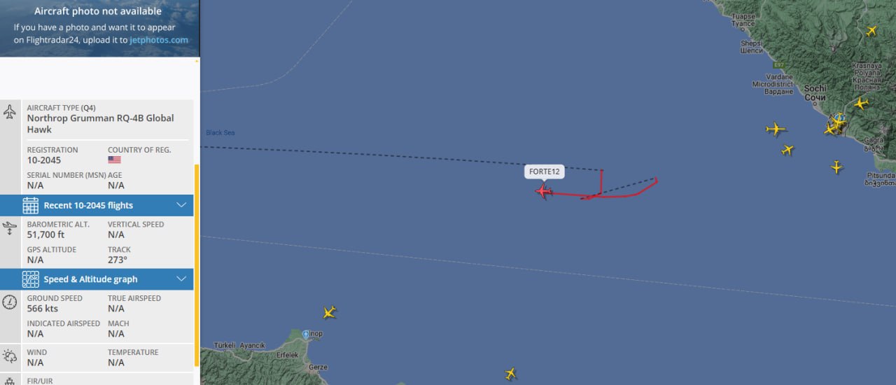Image resolution: width=896 pixels, height=385 pixels.
Task: Click the yellow panel scrollbar
Action: [197, 266]
